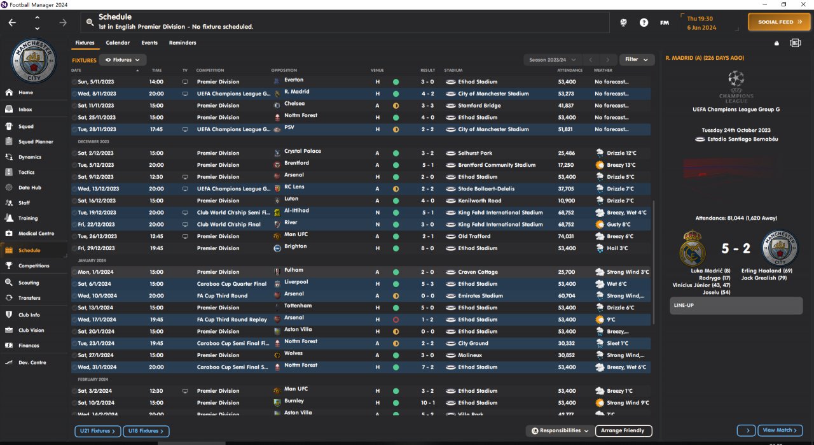Image resolution: width=814 pixels, height=445 pixels.
Task: Switch to the Calendar tab
Action: click(118, 43)
